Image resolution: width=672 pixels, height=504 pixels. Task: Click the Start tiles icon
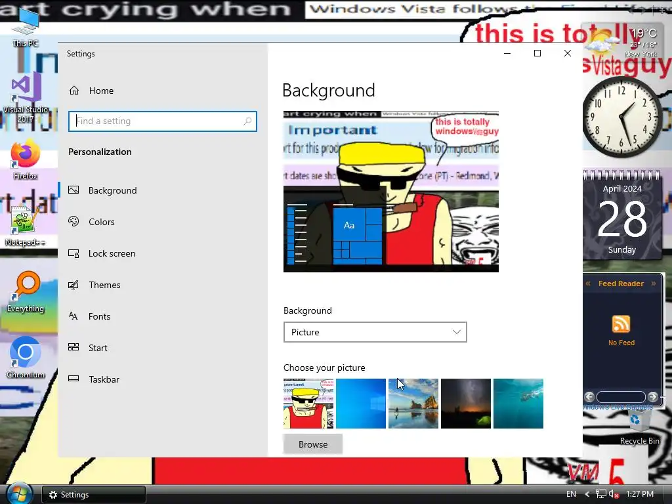coord(73,347)
